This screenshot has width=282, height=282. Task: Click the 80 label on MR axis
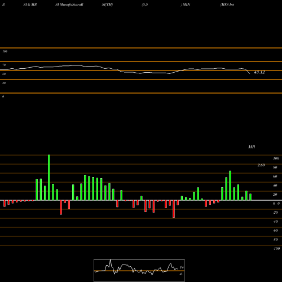click(275, 168)
